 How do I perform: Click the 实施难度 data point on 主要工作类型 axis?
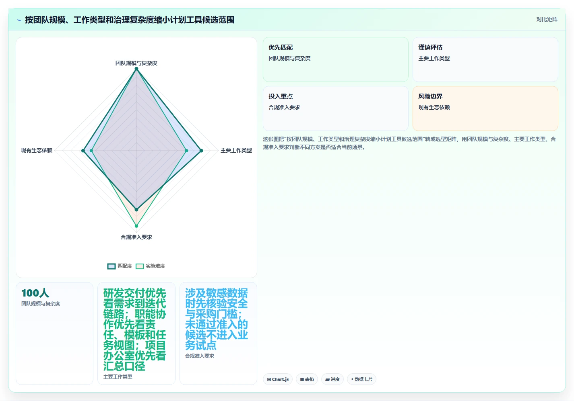[186, 151]
